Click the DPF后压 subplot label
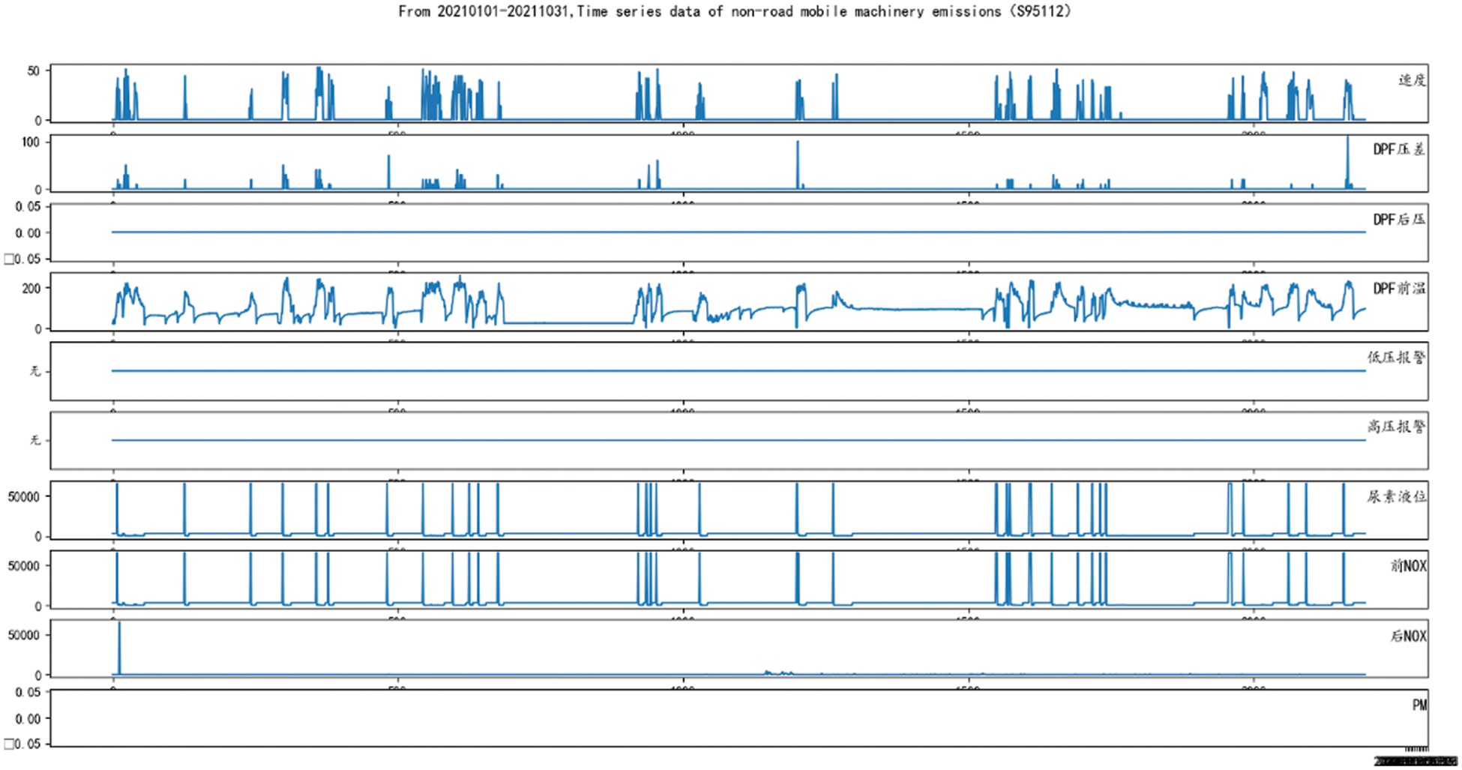 [1398, 220]
